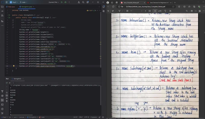Click the CRLF line separator status entry

pyautogui.click(x=81, y=117)
